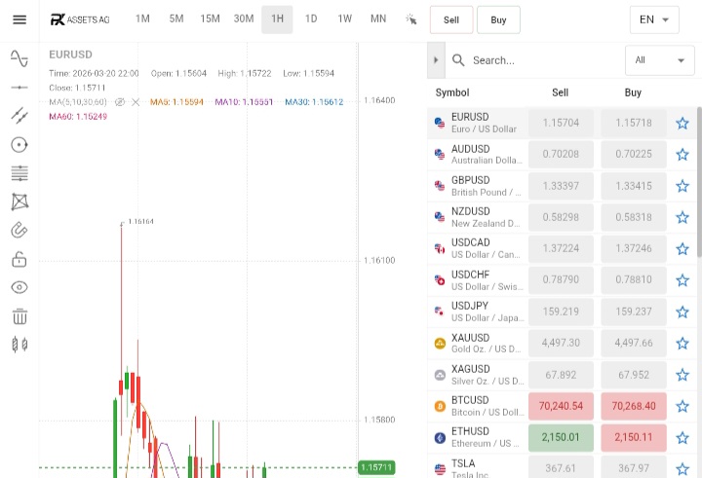Open the EN language dropdown
The width and height of the screenshot is (702, 478).
coord(654,19)
